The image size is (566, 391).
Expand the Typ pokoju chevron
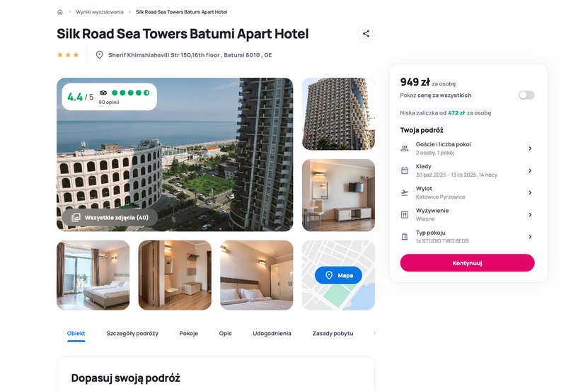[x=530, y=237]
